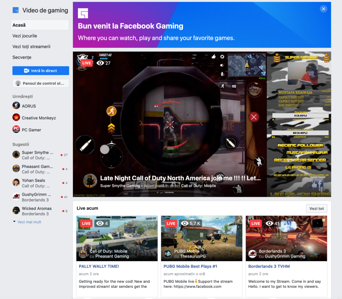Click the featured stream title Late Night Call of Duty
The height and width of the screenshot is (299, 342).
click(180, 178)
